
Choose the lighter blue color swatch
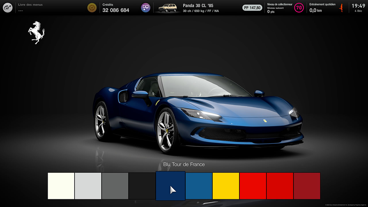(199, 186)
